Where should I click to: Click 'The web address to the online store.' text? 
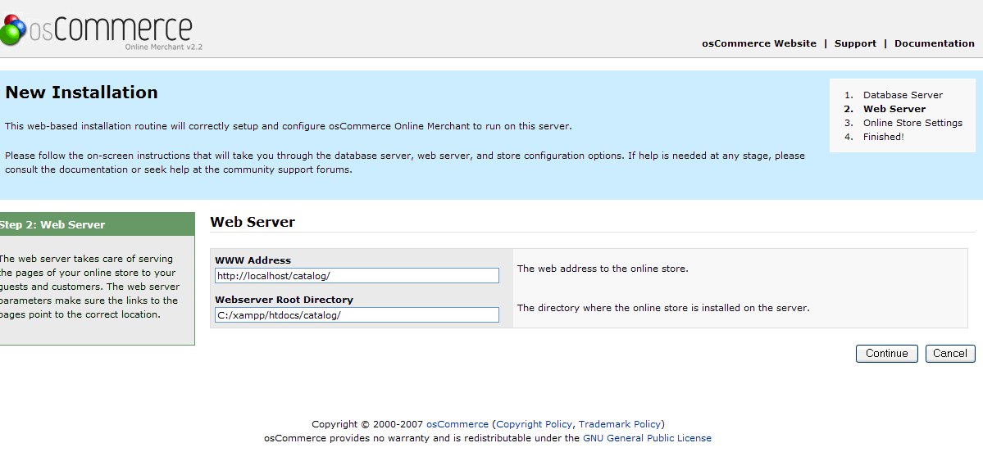(x=603, y=269)
